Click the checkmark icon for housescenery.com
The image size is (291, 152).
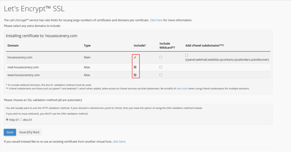coord(135,57)
